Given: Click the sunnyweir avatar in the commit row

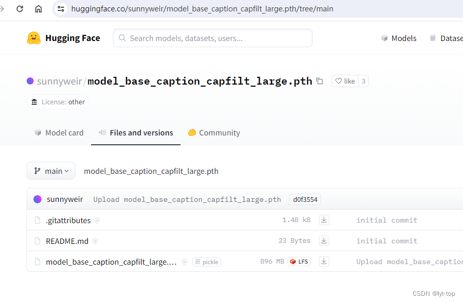Looking at the screenshot, I should click(x=37, y=199).
